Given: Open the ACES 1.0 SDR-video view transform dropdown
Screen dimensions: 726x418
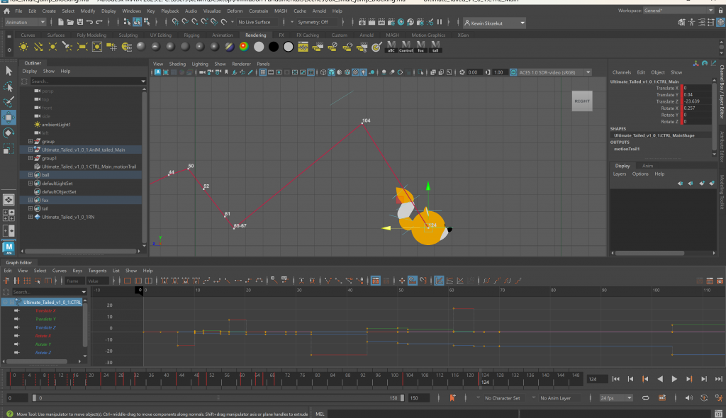Looking at the screenshot, I should [554, 72].
